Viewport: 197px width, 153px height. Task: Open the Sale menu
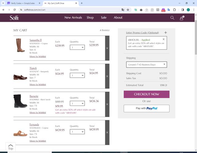pyautogui.click(x=104, y=18)
